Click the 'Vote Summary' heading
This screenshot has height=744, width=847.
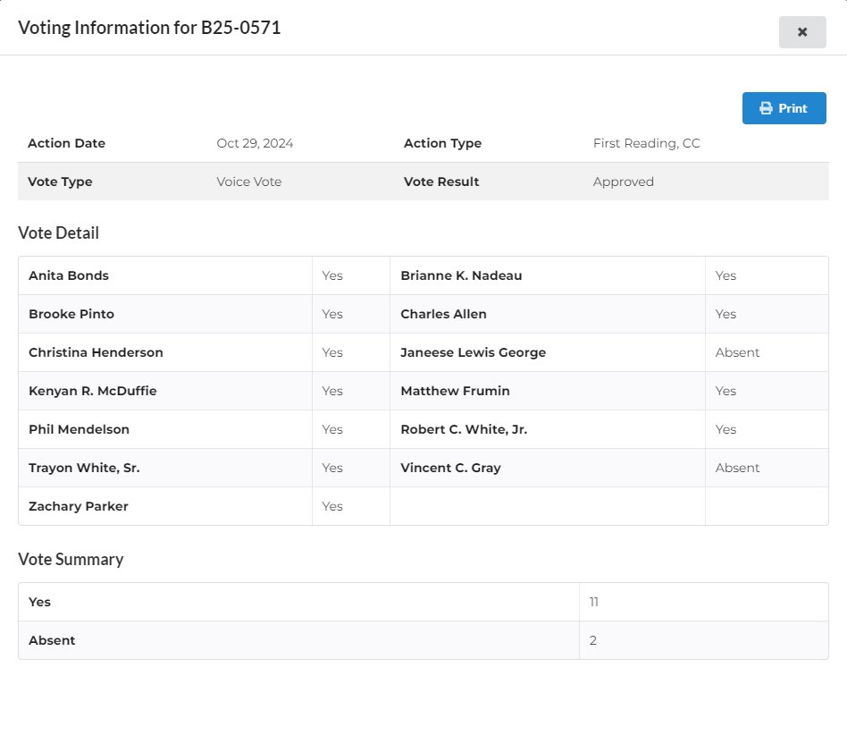(x=71, y=559)
